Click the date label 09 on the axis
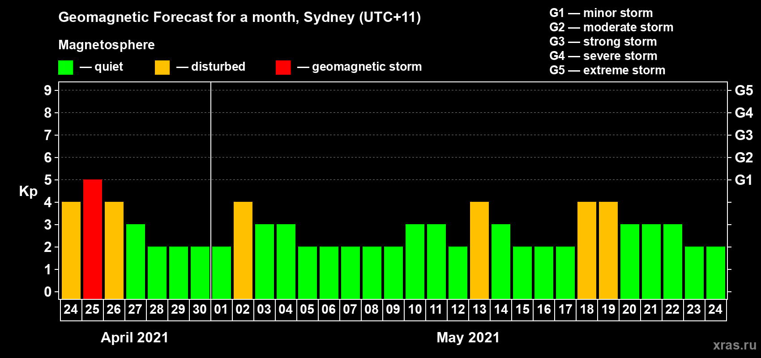The width and height of the screenshot is (761, 358). click(393, 309)
